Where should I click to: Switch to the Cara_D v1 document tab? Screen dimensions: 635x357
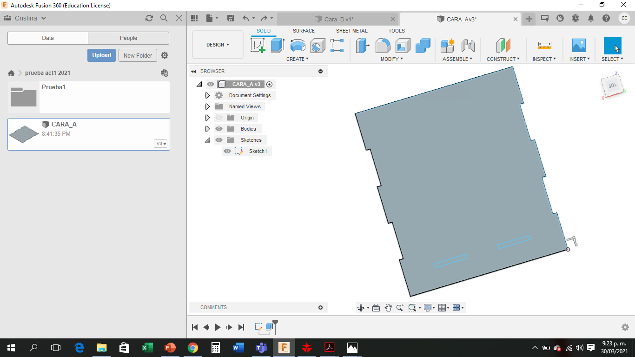coord(338,19)
